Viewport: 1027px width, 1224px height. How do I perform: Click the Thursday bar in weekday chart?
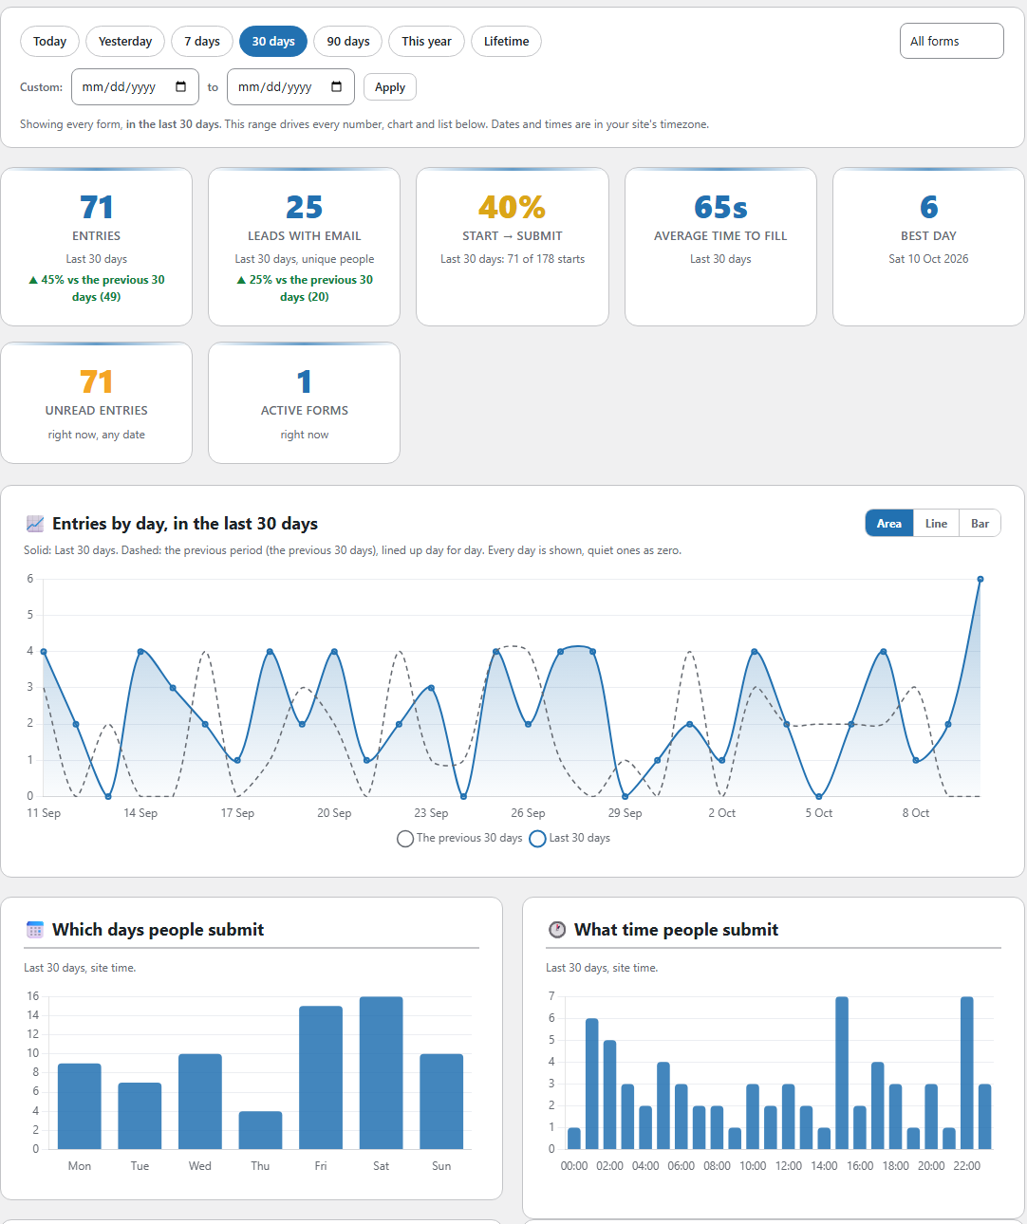click(260, 1130)
